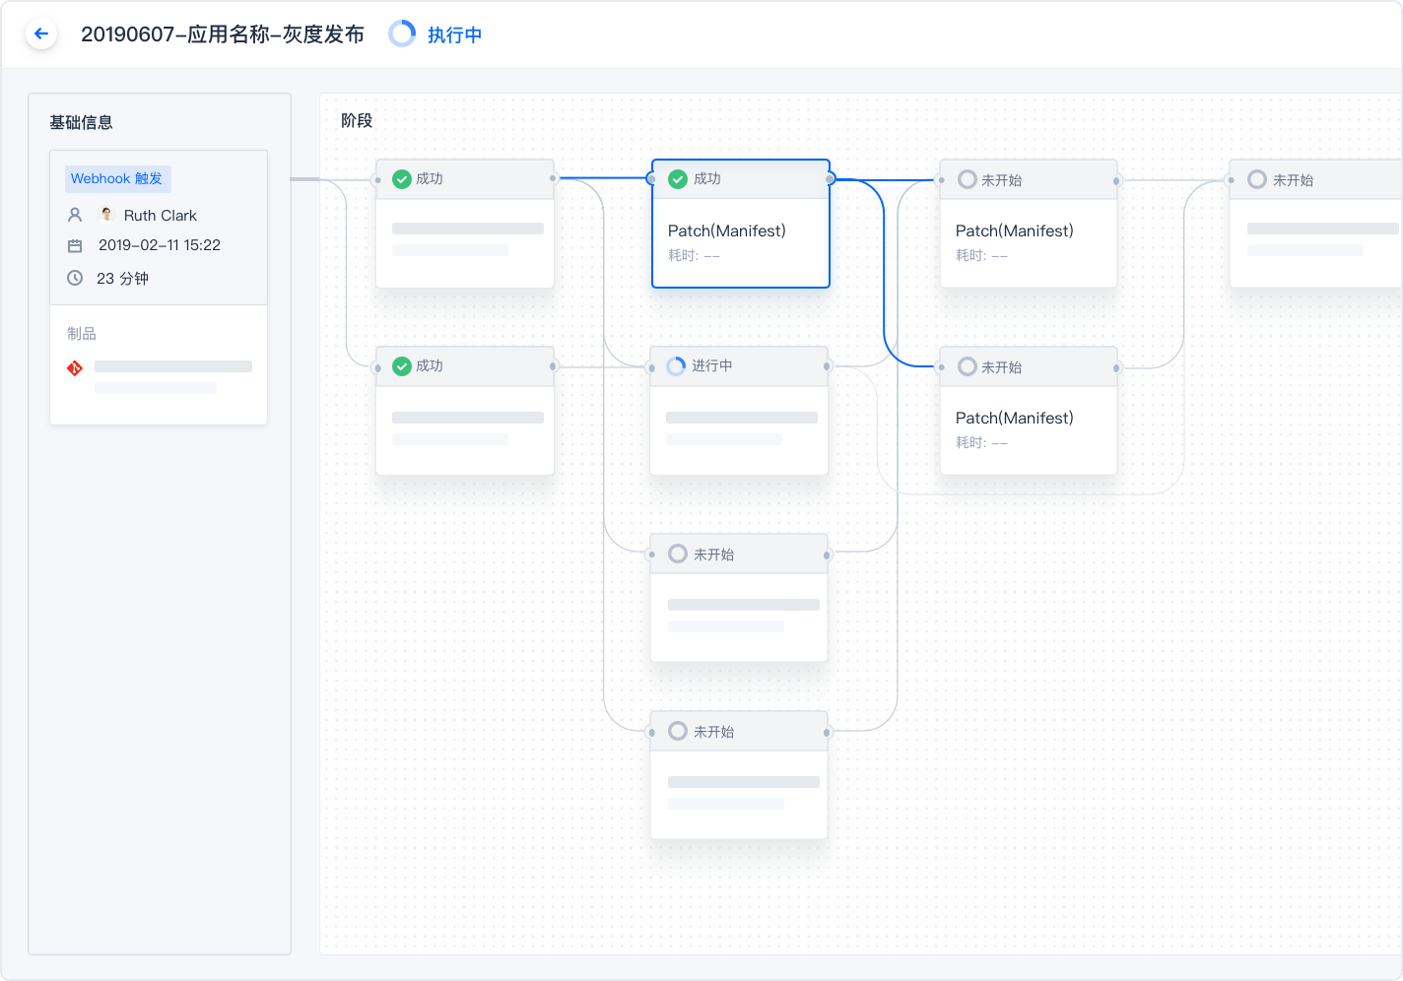
Task: Click the 进行中 stage card header
Action: pos(739,366)
